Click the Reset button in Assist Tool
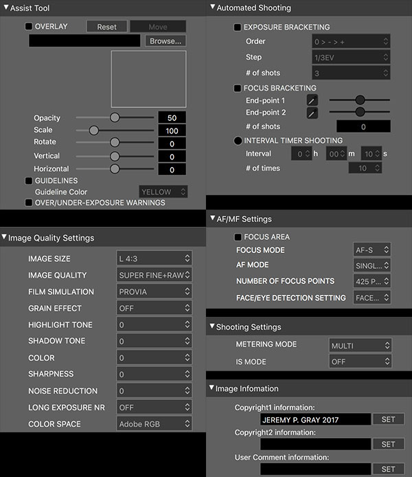 pyautogui.click(x=106, y=27)
